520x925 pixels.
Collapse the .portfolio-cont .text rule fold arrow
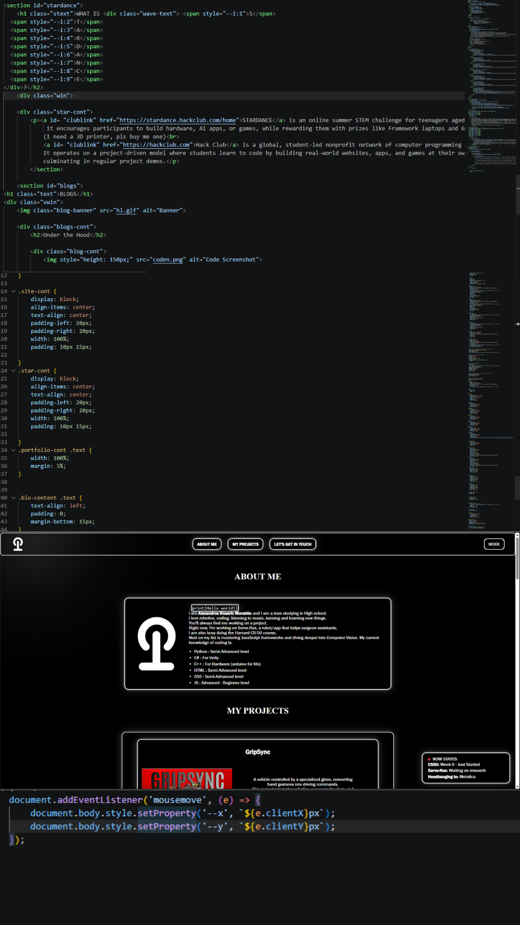13,450
